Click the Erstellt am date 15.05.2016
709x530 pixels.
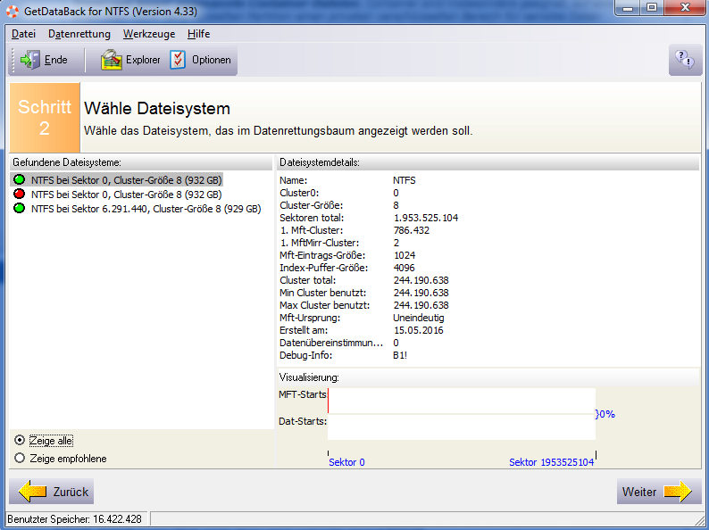[x=418, y=330]
